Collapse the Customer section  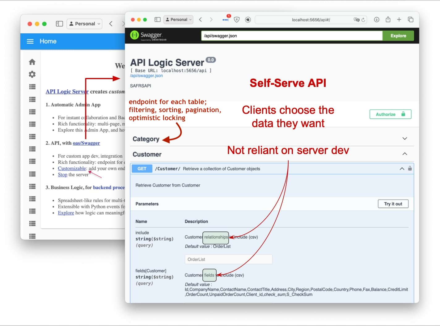405,154
